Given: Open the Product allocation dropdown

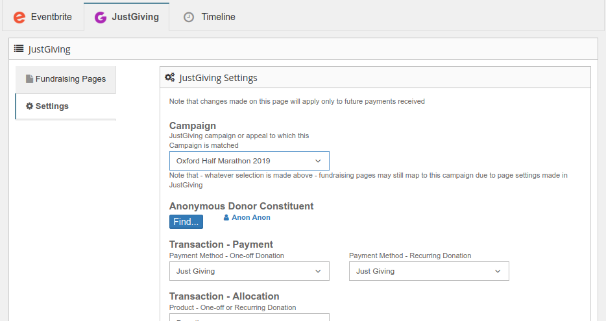Looking at the screenshot, I should point(249,317).
